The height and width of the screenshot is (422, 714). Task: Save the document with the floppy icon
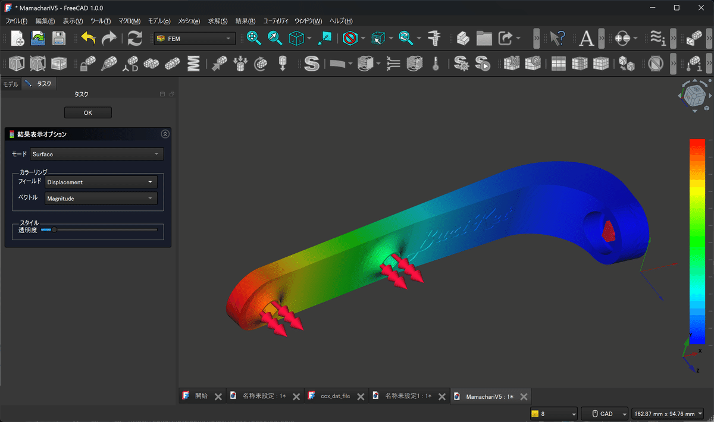tap(59, 39)
